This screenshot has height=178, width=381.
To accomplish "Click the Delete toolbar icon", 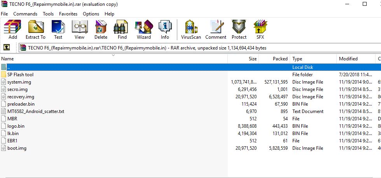I will (101, 30).
